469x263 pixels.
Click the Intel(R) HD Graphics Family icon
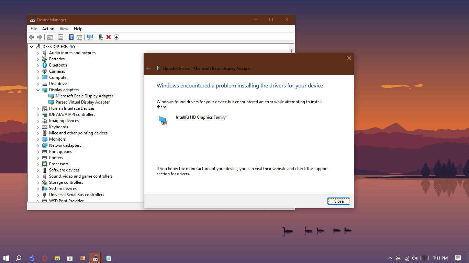click(x=163, y=120)
